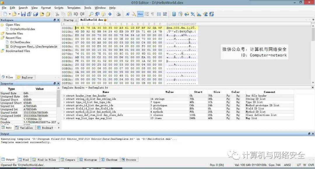
Task: Float the Workspace panel
Action: (x=55, y=20)
